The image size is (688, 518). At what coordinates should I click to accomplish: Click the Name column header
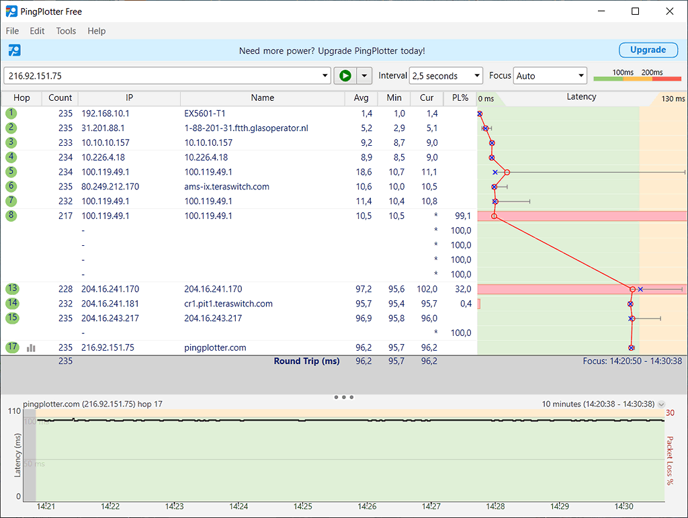263,98
